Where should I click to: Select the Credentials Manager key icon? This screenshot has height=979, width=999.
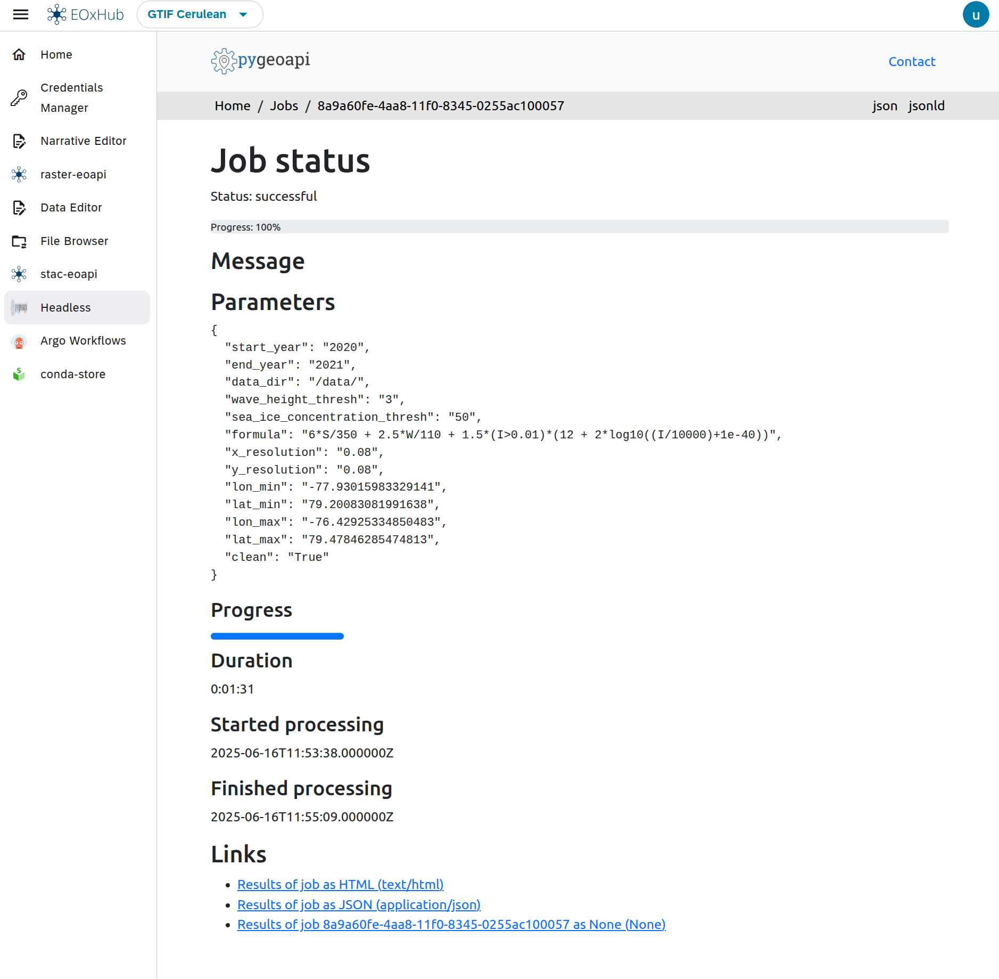(x=19, y=97)
